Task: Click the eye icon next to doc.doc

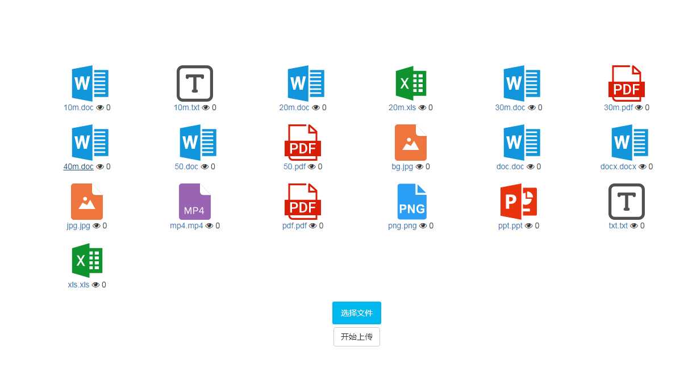Action: 531,166
